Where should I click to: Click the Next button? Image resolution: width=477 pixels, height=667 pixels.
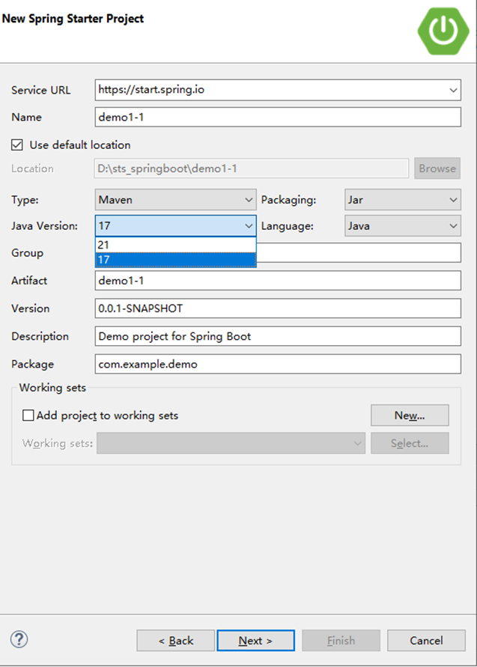pyautogui.click(x=255, y=640)
